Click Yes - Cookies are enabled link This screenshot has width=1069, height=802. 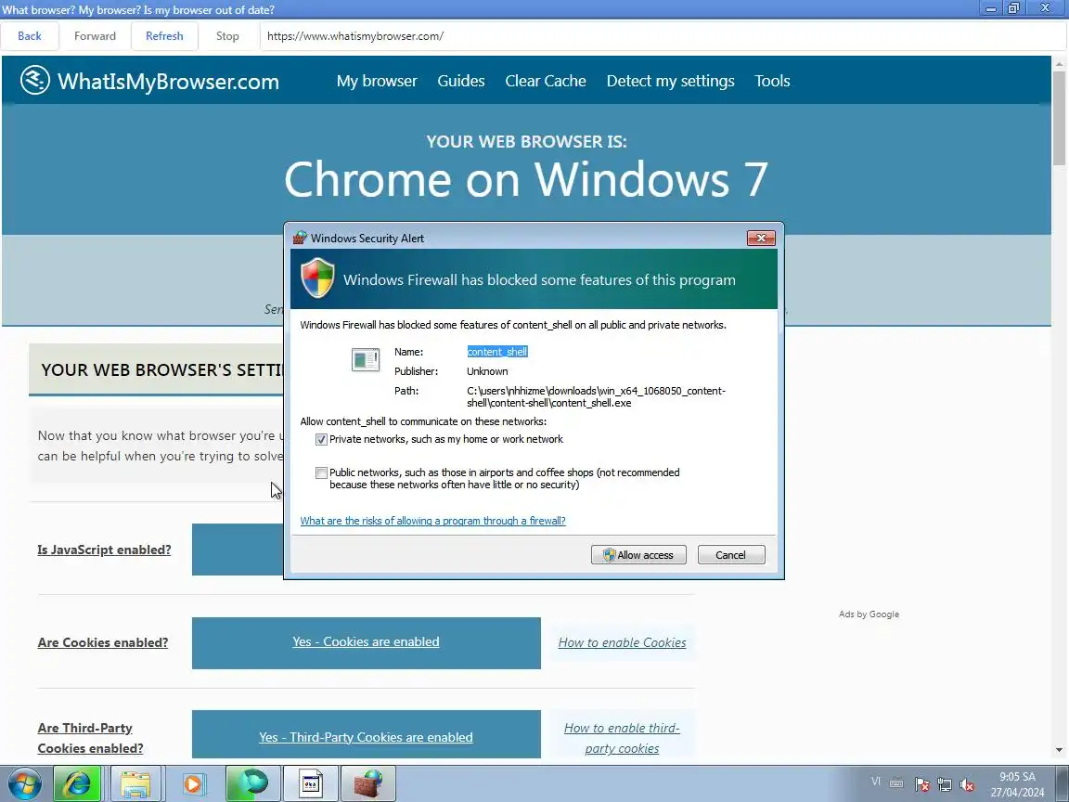(367, 641)
